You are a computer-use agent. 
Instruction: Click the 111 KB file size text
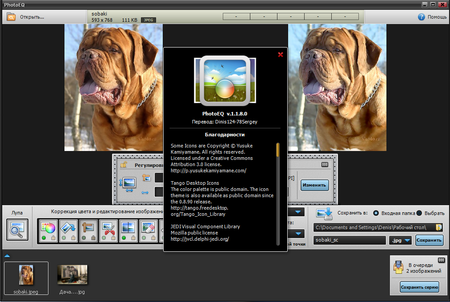[129, 20]
